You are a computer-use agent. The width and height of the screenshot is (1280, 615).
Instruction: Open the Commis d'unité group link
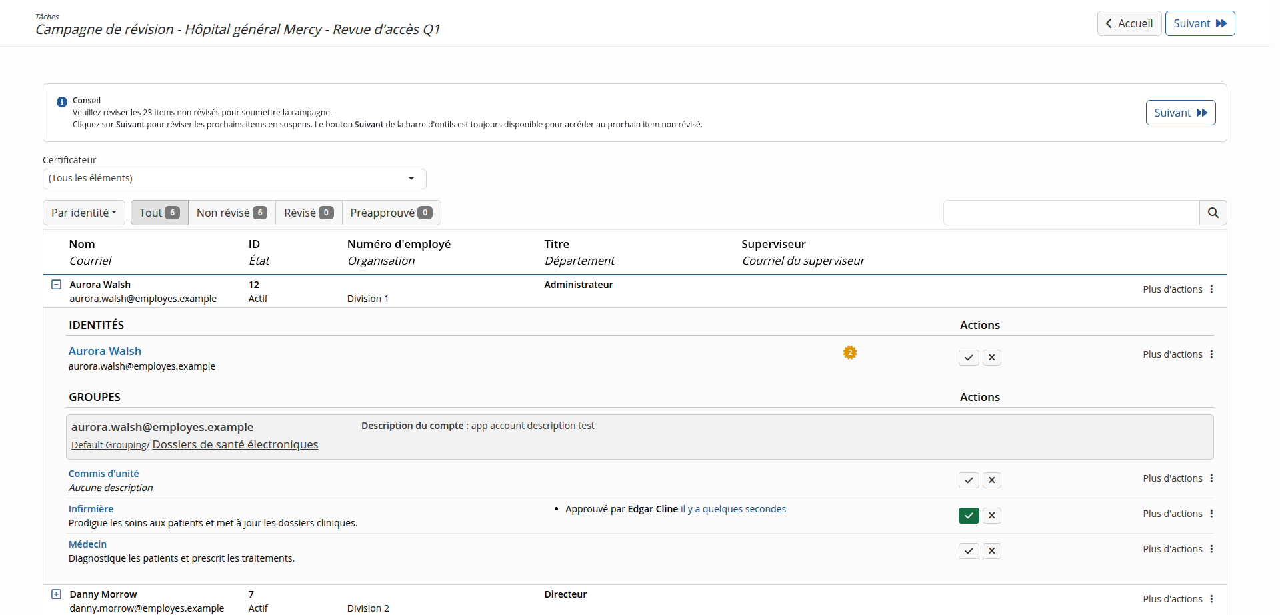104,474
